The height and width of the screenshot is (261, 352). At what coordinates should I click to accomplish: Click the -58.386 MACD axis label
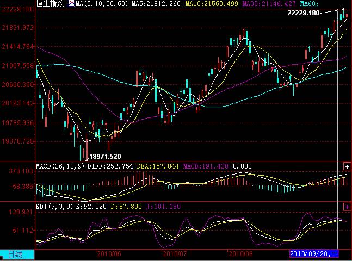pos(21,187)
